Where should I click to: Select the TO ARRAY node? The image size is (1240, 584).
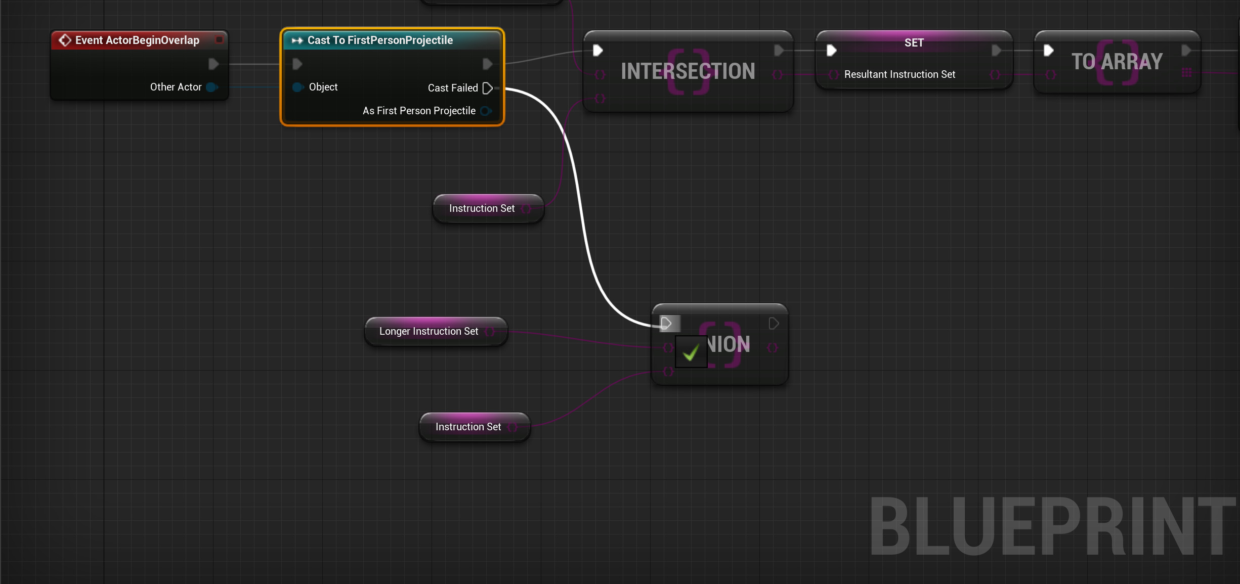1117,62
